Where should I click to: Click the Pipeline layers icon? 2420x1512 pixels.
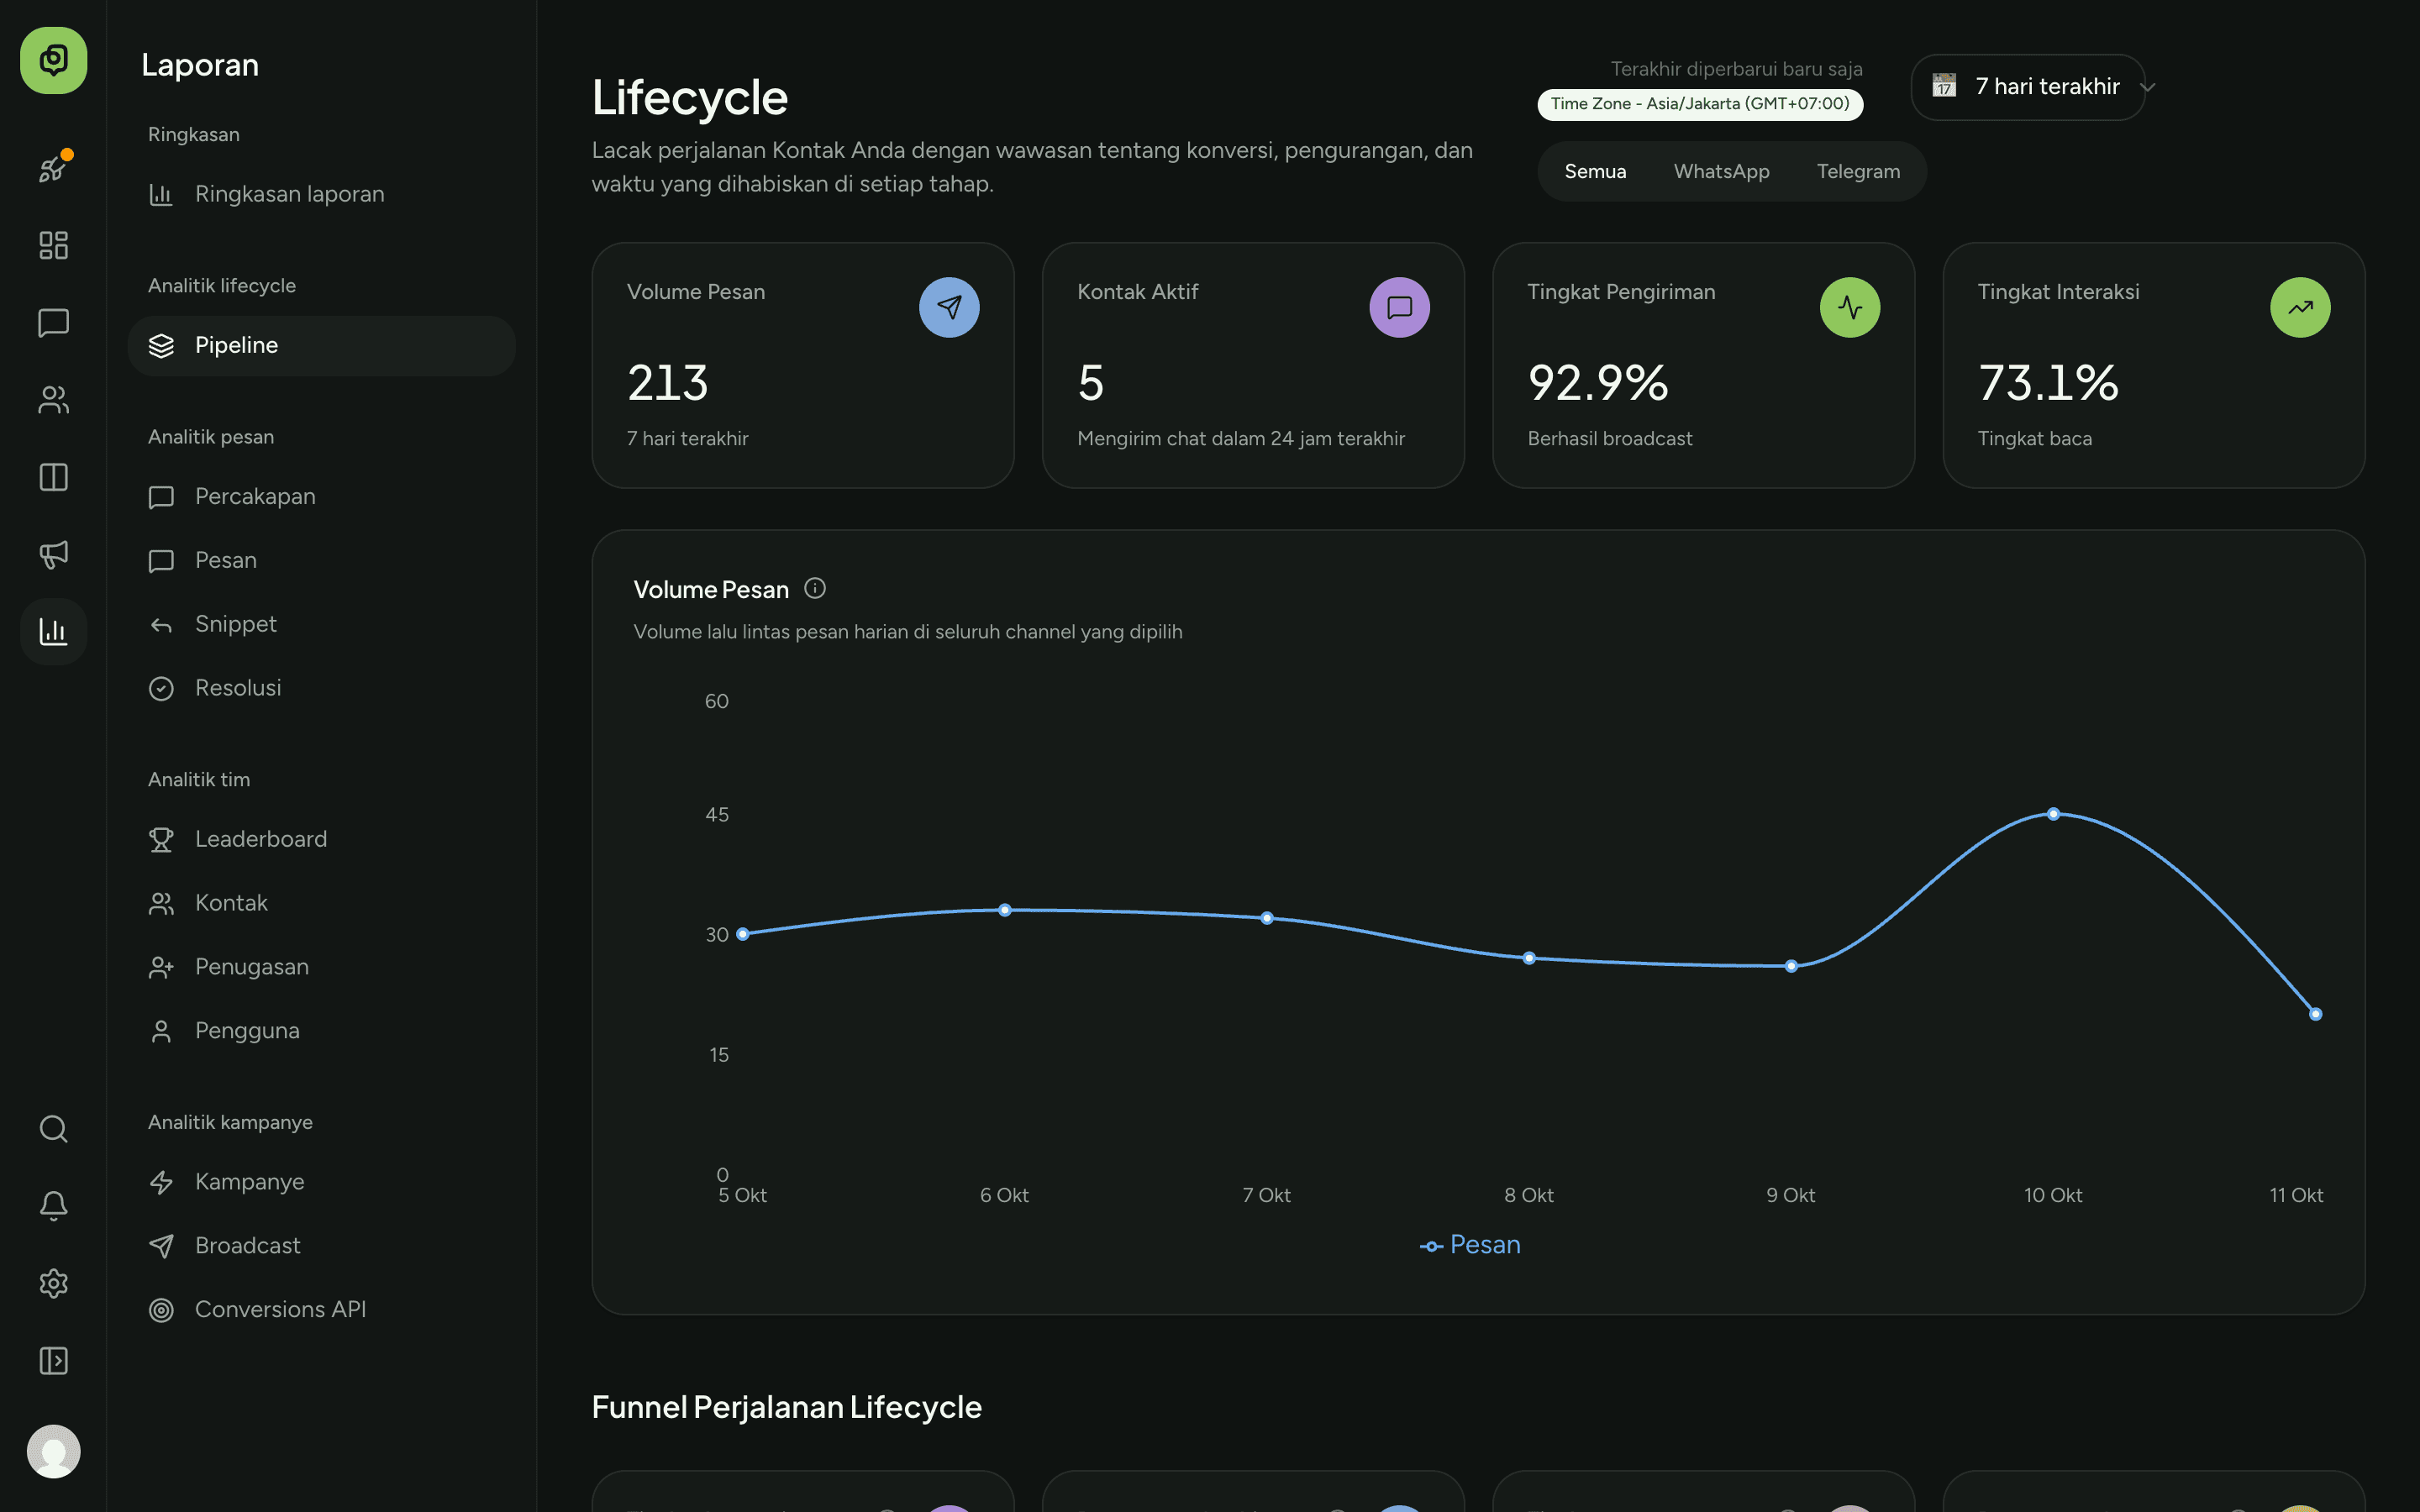[x=161, y=345]
